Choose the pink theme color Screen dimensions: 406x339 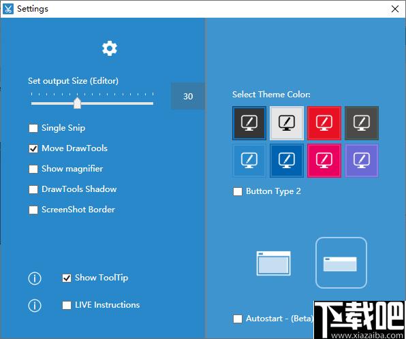tap(324, 161)
